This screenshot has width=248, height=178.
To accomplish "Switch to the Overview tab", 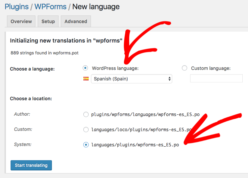I will point(21,21).
